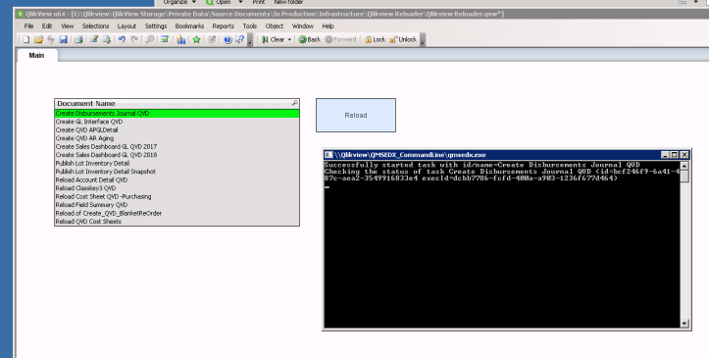Open the Reports menu
The height and width of the screenshot is (358, 709).
(x=223, y=26)
